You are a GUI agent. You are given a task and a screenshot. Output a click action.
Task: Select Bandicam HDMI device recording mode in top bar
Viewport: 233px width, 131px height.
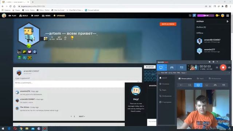(x=182, y=67)
